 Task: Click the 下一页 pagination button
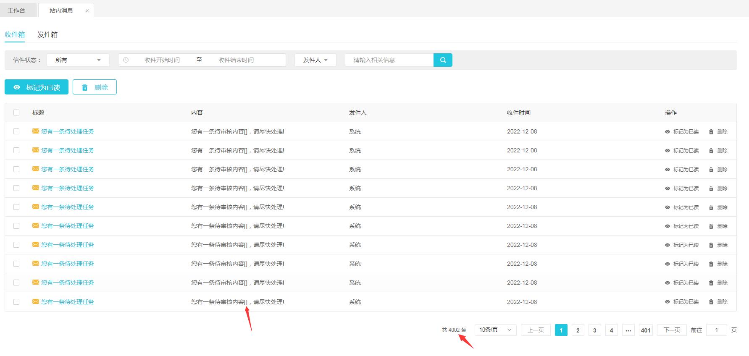point(671,330)
